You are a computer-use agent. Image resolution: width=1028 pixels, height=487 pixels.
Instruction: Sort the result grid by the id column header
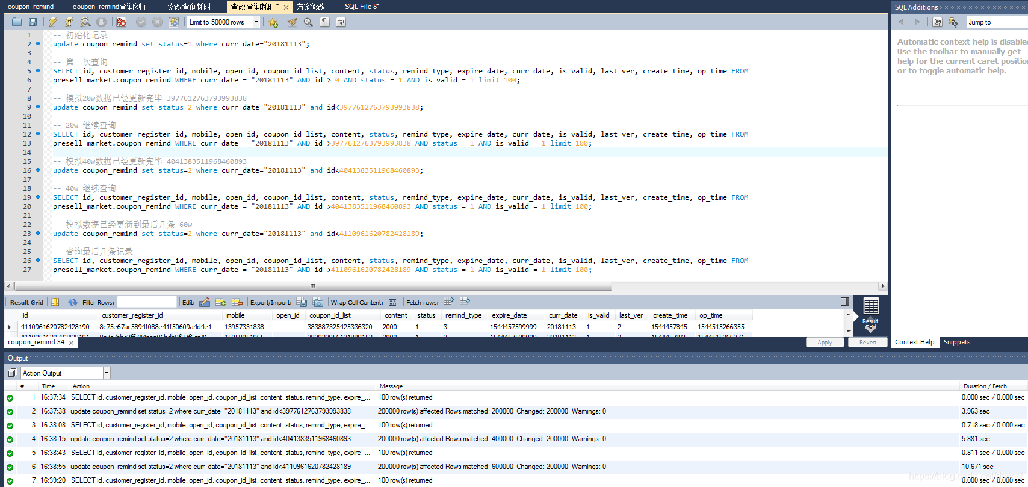pyautogui.click(x=58, y=315)
